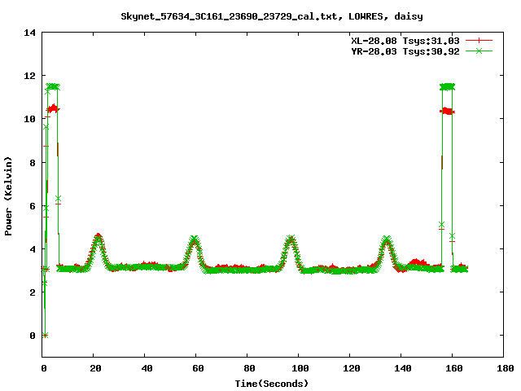Viewport: 521px width, 391px height.
Task: Click the green YR legend line sample
Action: click(x=479, y=51)
